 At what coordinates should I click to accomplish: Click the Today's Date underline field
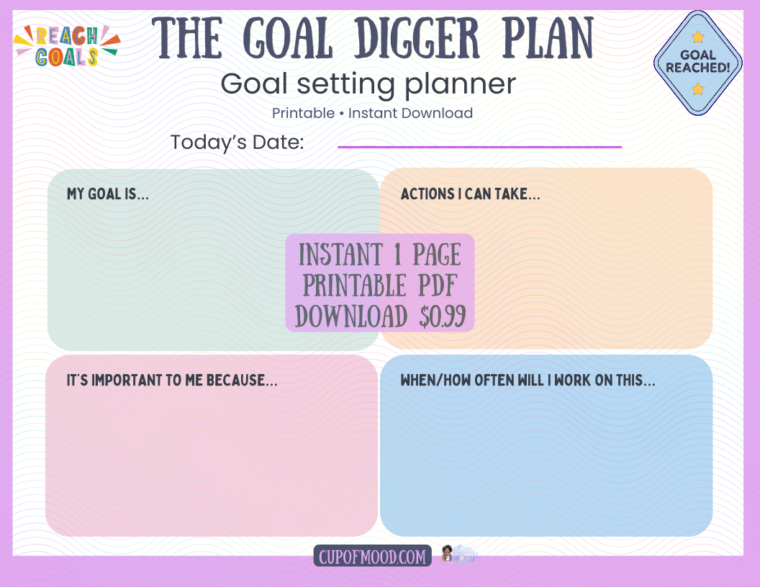pos(479,145)
